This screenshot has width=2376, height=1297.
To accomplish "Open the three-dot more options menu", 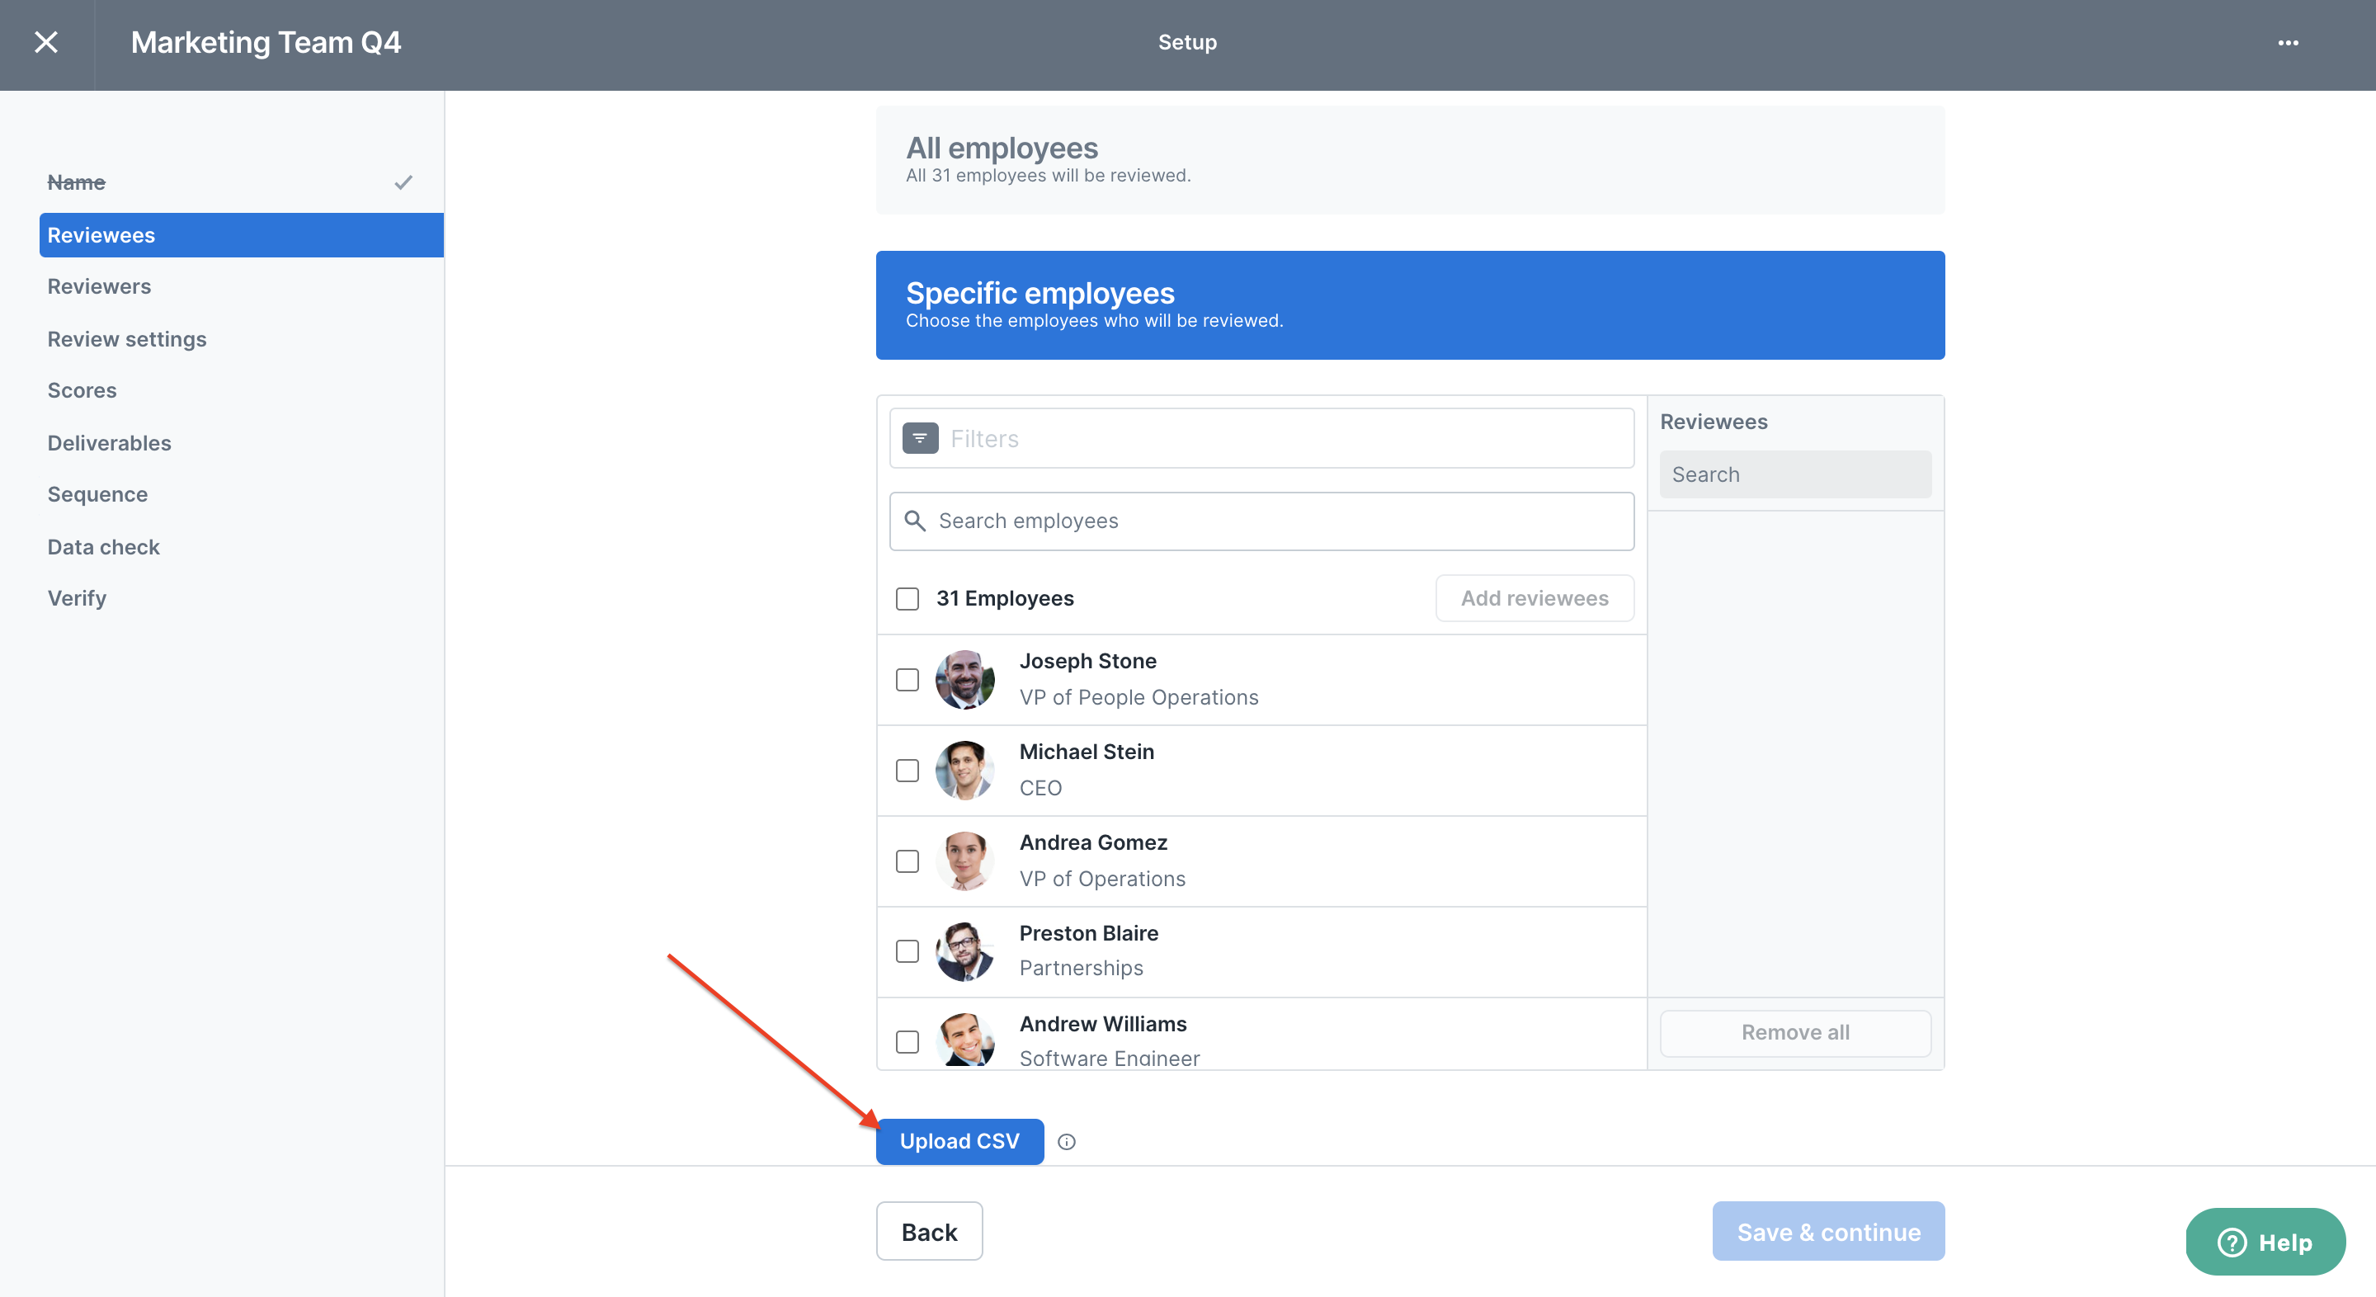I will (x=2288, y=42).
